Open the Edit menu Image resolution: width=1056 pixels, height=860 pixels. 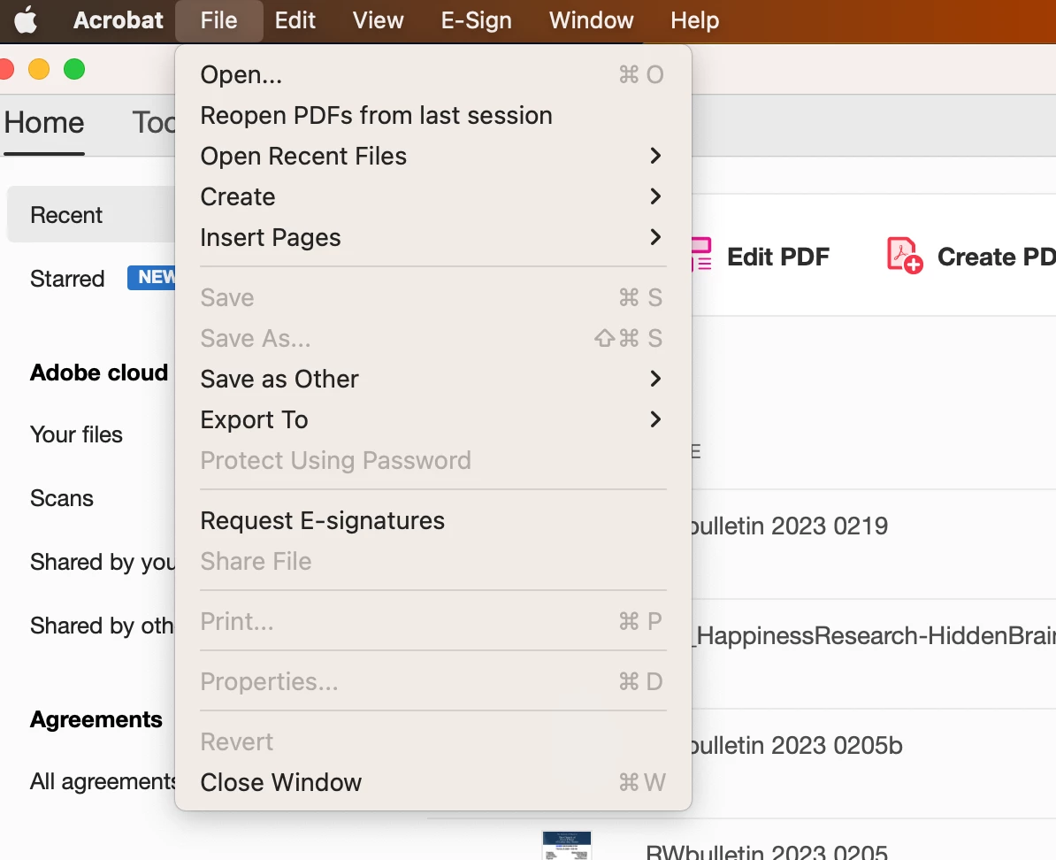[295, 20]
